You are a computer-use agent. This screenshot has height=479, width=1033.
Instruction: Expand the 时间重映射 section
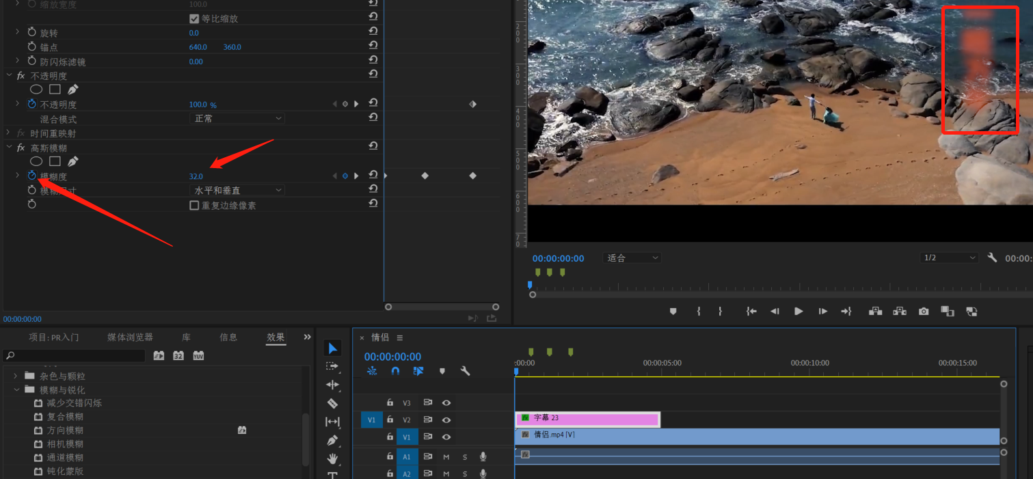9,133
